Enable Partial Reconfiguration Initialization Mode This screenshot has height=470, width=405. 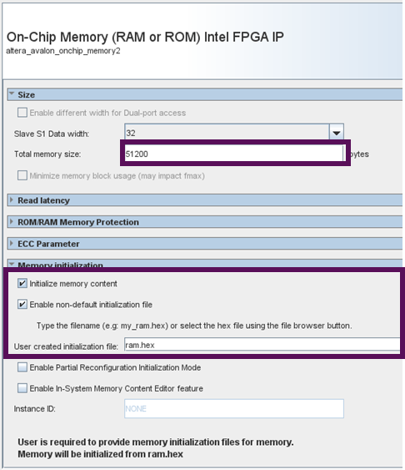click(x=22, y=367)
